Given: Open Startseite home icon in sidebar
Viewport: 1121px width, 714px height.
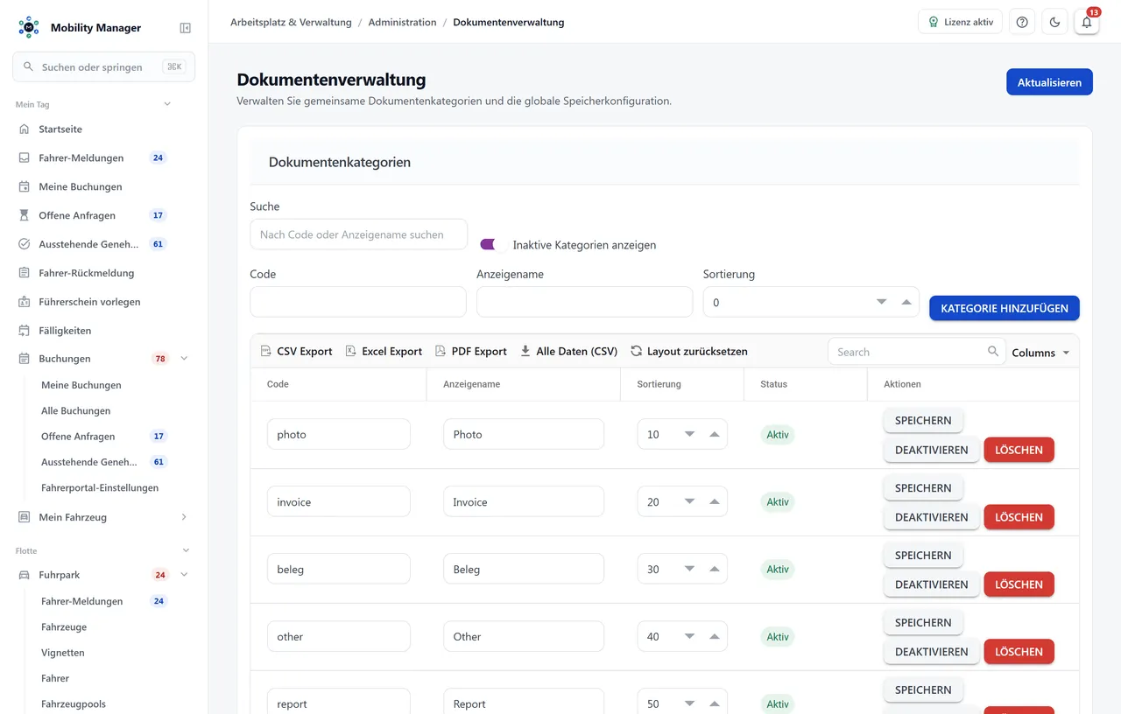Looking at the screenshot, I should coord(25,129).
